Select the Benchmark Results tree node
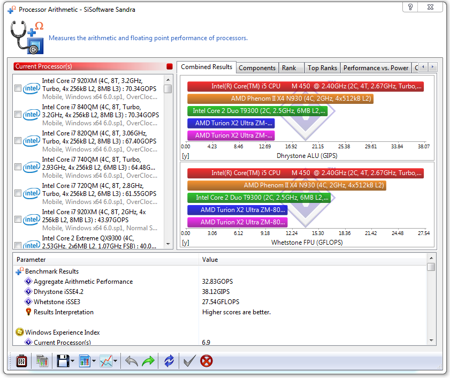 (x=52, y=271)
